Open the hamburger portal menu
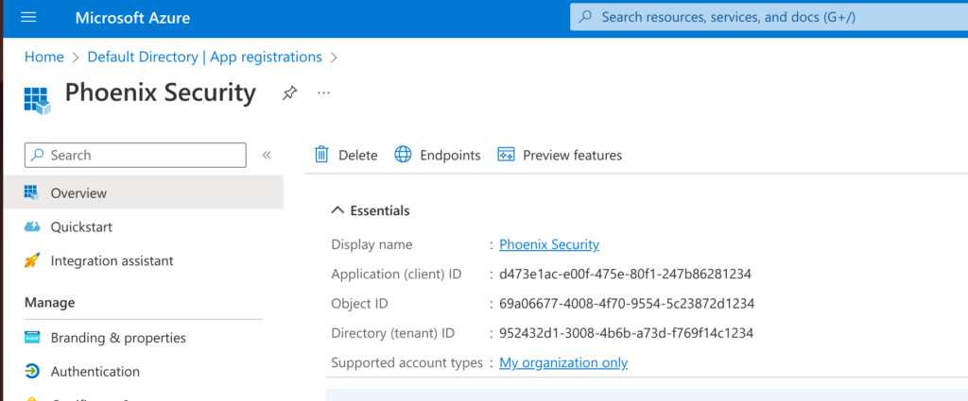The height and width of the screenshot is (401, 968). click(x=29, y=17)
